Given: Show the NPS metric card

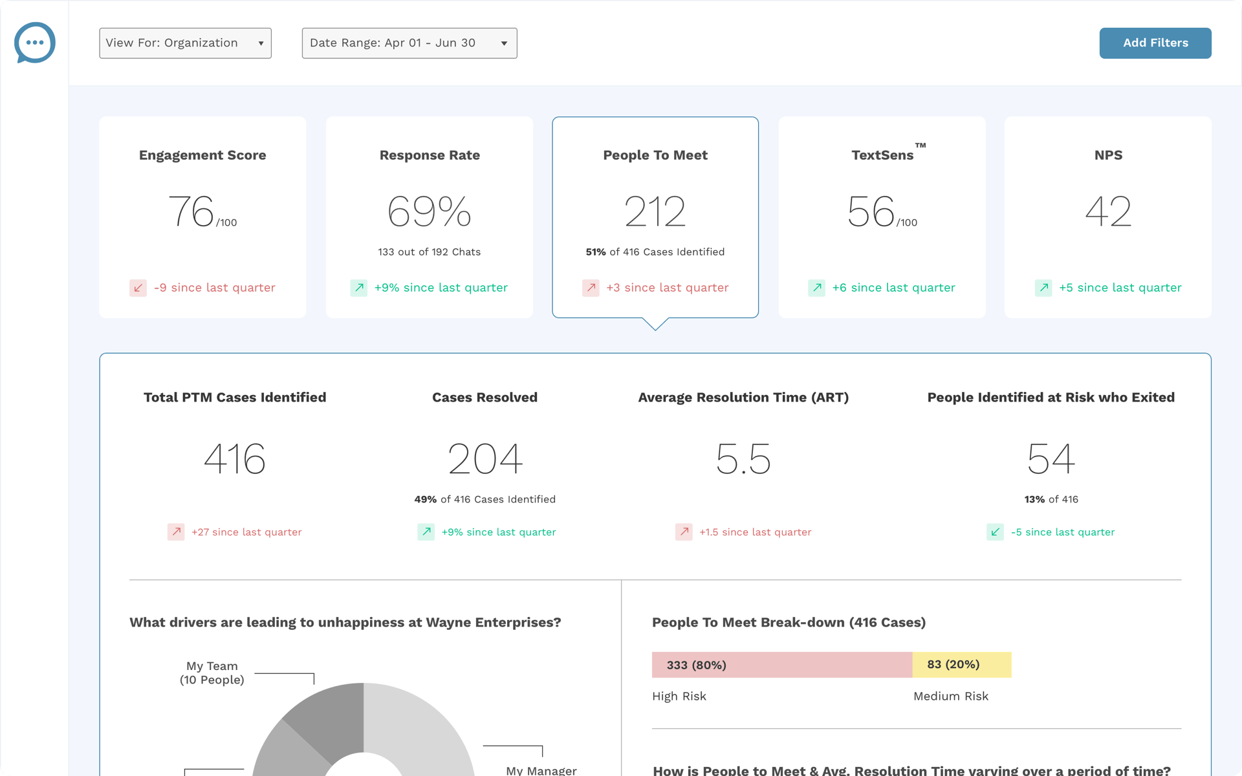Looking at the screenshot, I should pos(1107,217).
